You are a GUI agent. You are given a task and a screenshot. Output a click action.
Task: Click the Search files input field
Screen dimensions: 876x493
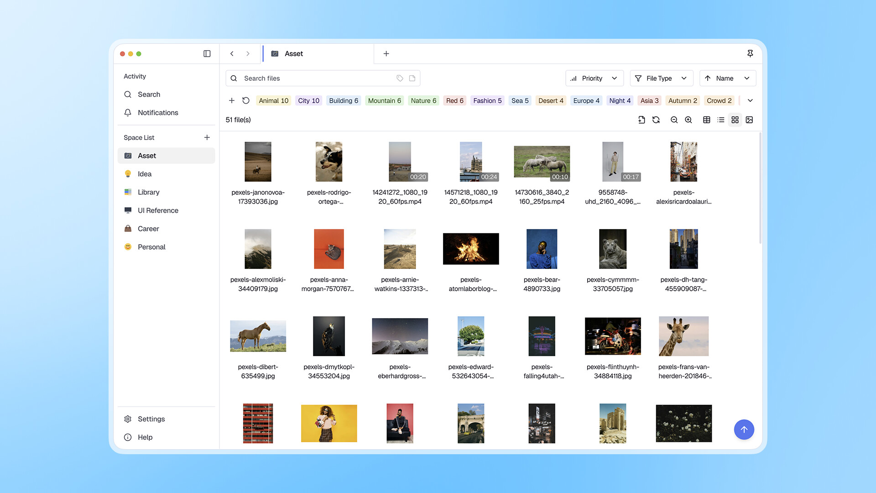coord(315,79)
